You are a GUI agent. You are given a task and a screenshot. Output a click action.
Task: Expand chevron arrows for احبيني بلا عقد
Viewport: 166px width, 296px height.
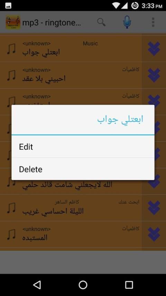pyautogui.click(x=154, y=75)
